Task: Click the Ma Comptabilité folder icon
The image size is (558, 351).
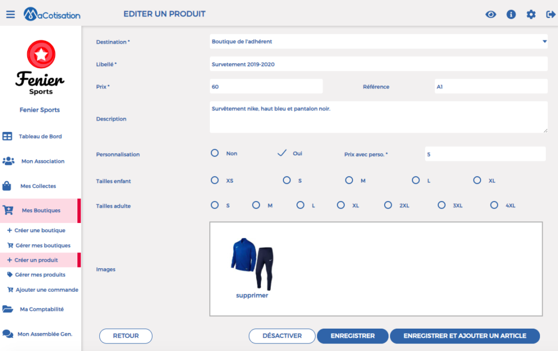Action: [8, 309]
